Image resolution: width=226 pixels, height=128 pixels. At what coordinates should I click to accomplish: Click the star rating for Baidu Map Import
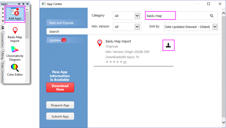pyautogui.click(x=114, y=62)
